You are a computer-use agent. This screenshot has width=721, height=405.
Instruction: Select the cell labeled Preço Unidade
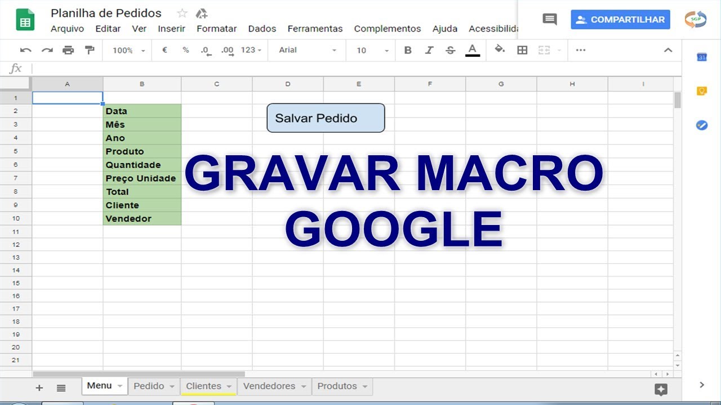tap(142, 178)
